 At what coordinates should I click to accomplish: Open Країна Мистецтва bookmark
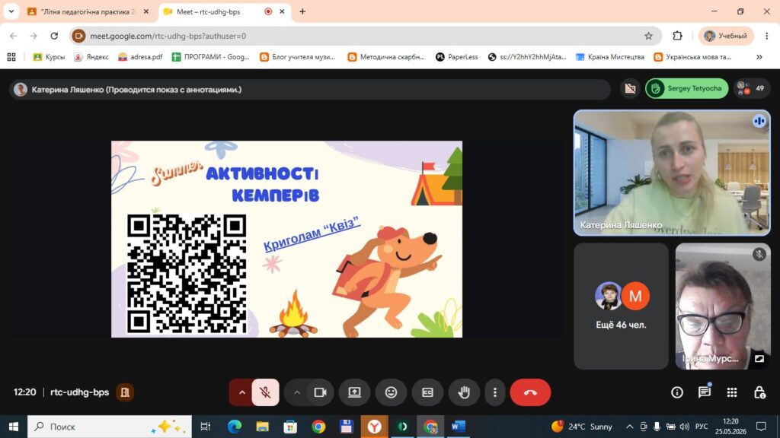610,57
